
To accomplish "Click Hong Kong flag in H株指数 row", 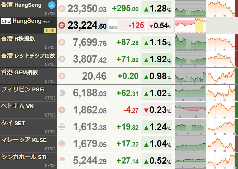I will point(62,42).
